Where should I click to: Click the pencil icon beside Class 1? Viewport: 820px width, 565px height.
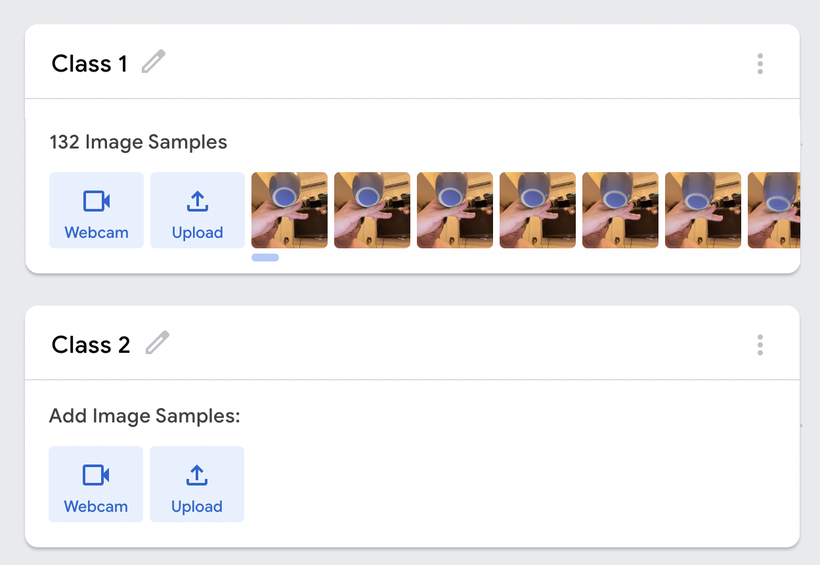tap(154, 62)
